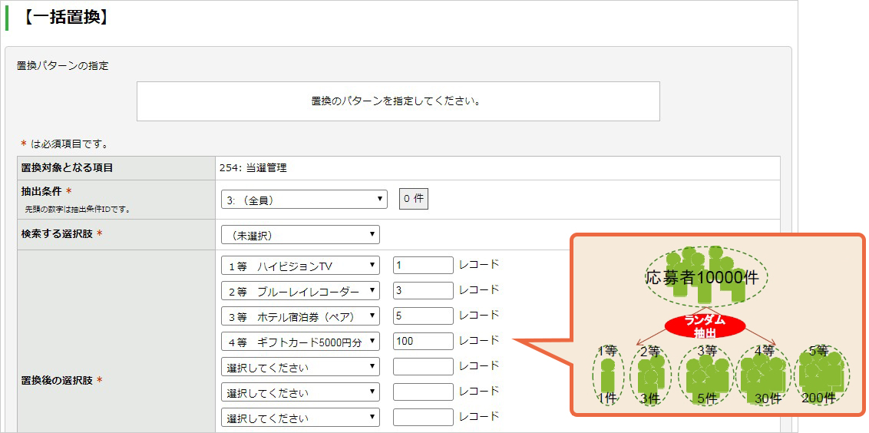
Task: Open the third empty 選択してください dropdown
Action: click(x=300, y=418)
